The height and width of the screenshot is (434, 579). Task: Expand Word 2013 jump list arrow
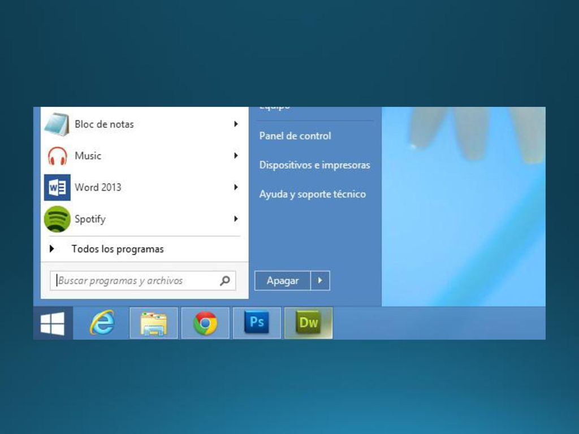[x=236, y=188]
